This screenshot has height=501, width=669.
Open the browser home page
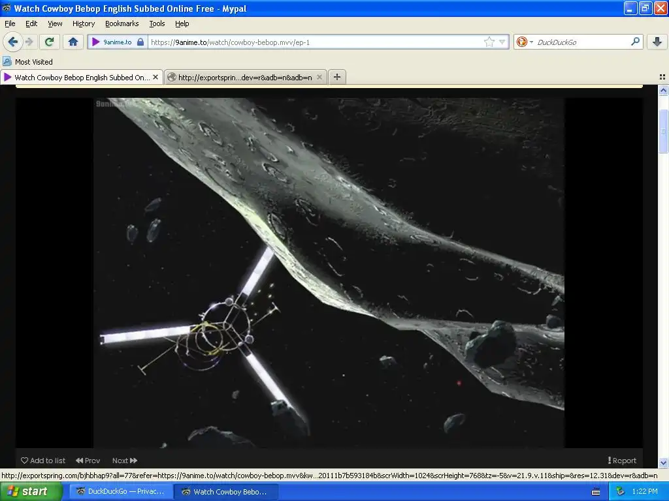coord(73,42)
